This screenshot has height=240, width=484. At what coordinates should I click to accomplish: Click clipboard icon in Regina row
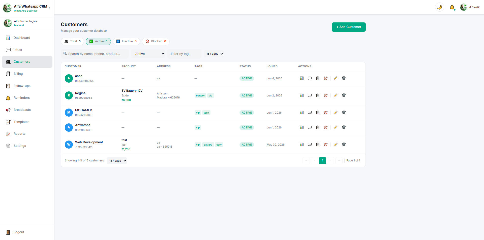pyautogui.click(x=318, y=95)
